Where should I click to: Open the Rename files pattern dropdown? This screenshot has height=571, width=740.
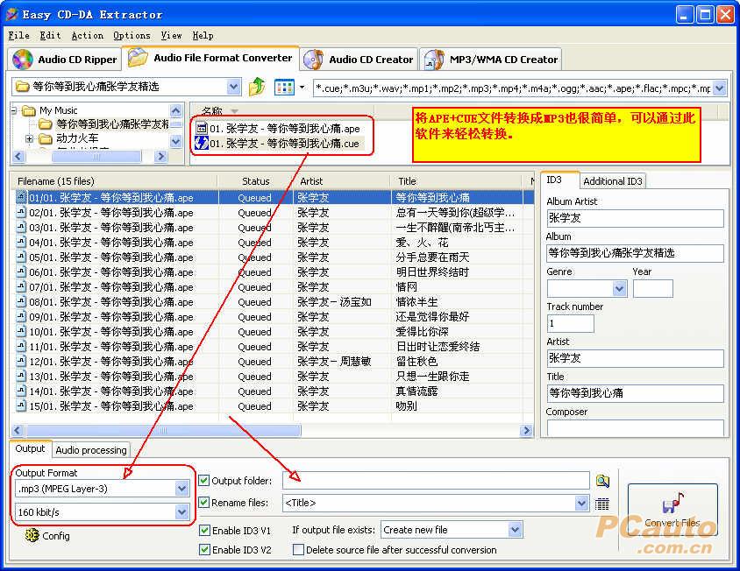pos(581,503)
